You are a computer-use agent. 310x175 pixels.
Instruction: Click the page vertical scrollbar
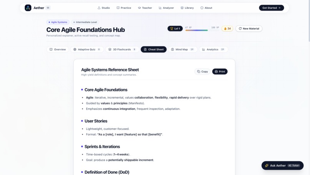pos(309,21)
